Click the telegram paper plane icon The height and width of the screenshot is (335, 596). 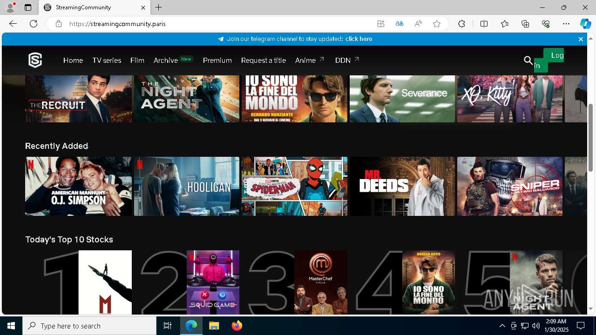click(221, 39)
